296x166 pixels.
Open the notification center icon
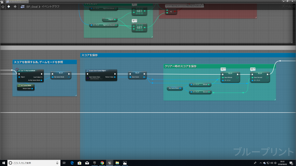[x=291, y=163]
